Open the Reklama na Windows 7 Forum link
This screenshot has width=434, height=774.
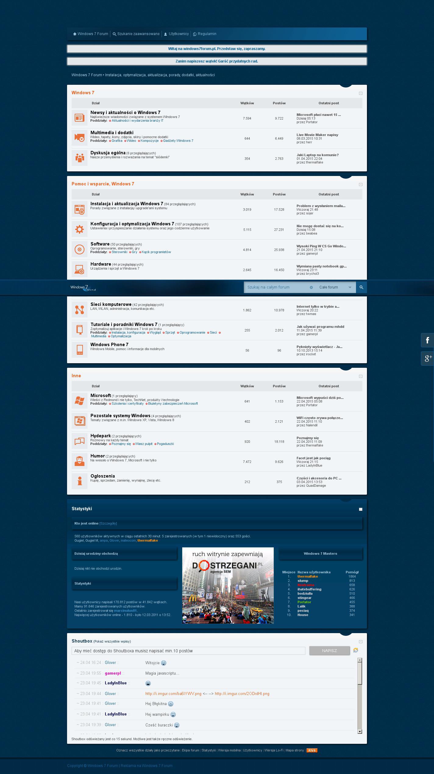pos(147,766)
